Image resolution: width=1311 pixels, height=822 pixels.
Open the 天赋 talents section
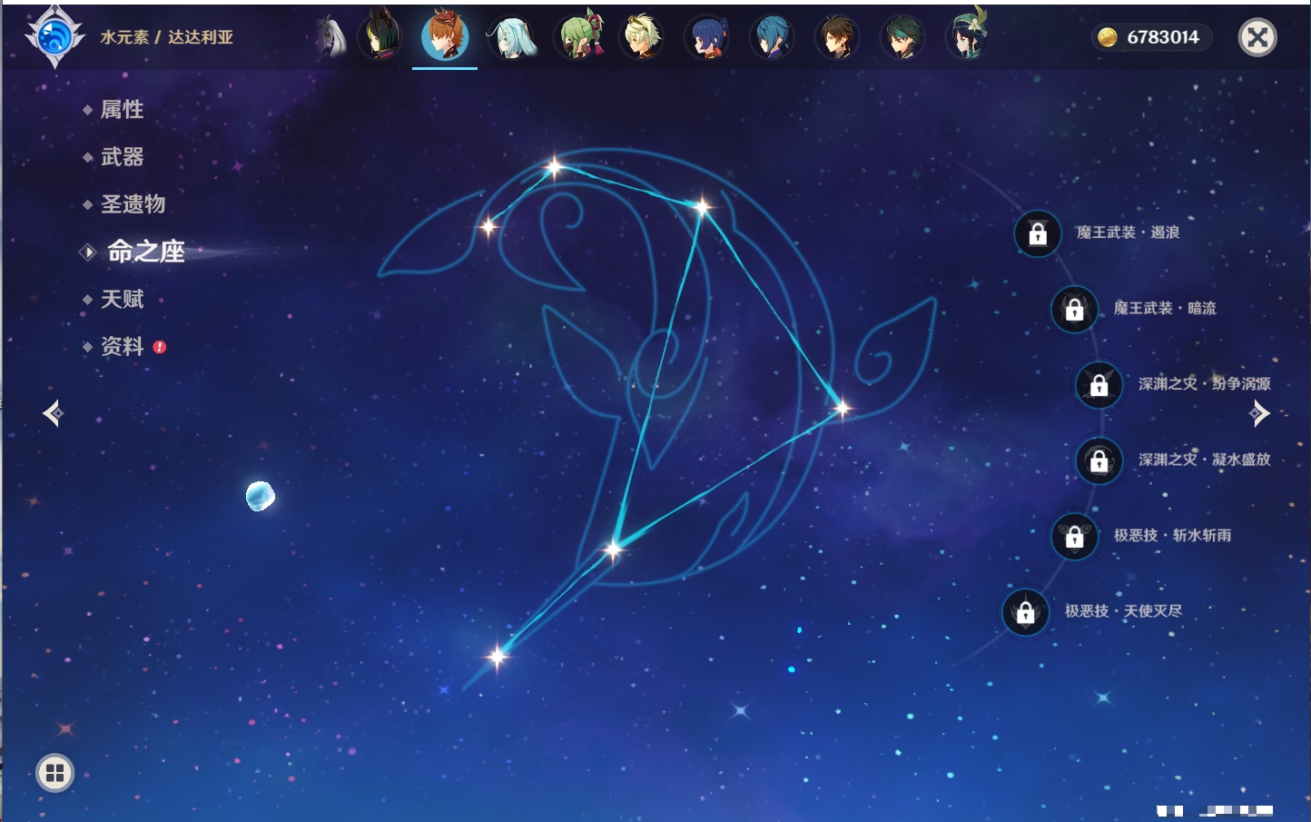click(122, 299)
